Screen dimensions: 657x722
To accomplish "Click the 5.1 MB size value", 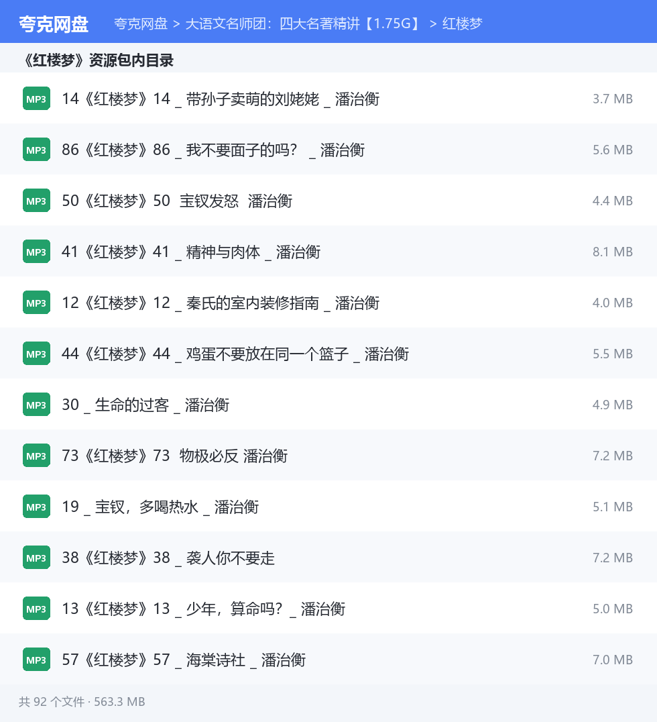I will click(612, 507).
